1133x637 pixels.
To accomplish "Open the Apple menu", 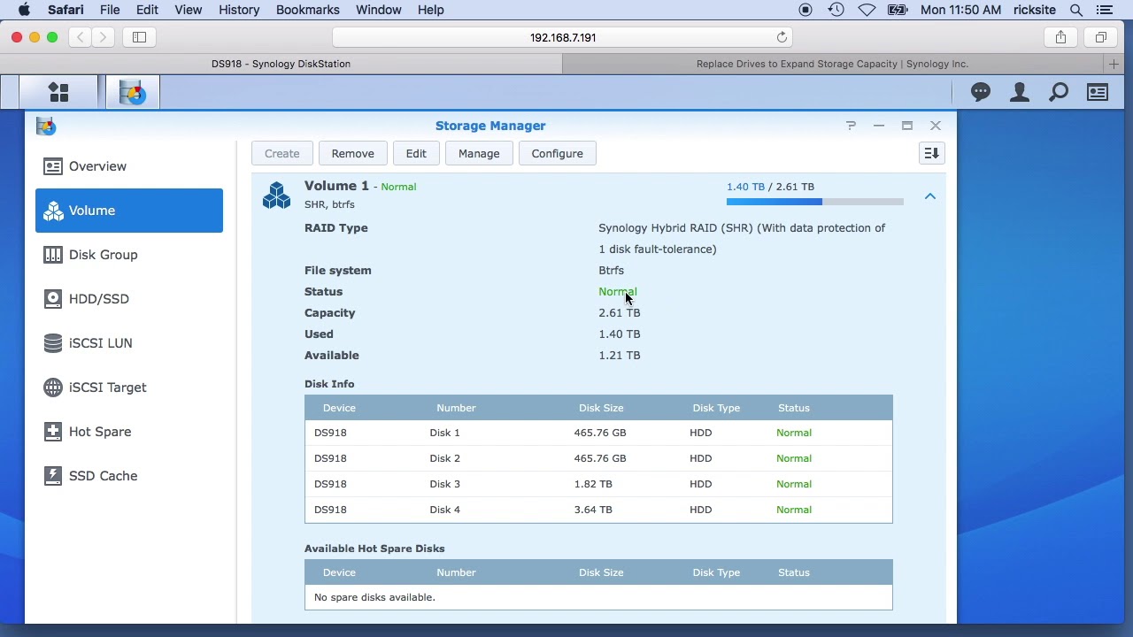I will coord(24,10).
